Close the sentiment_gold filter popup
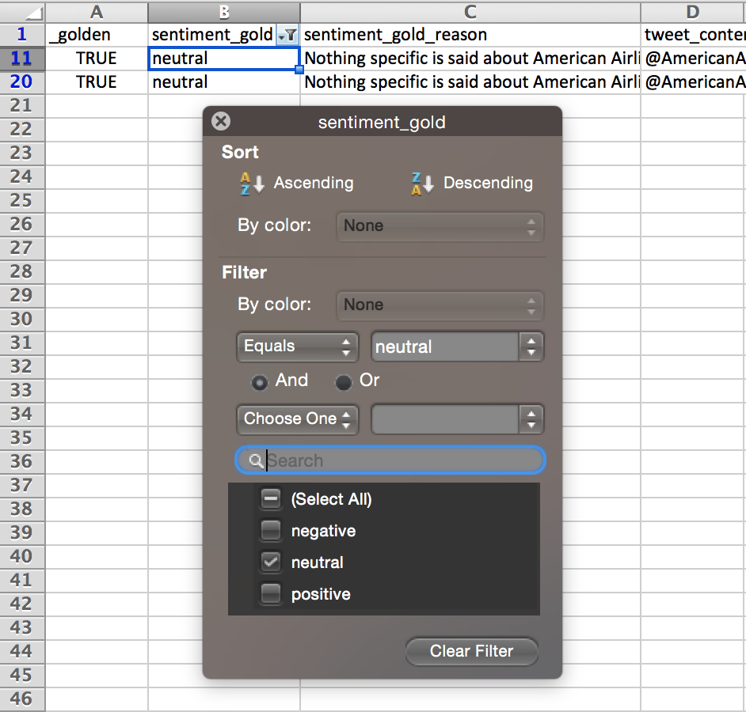This screenshot has width=746, height=712. pyautogui.click(x=221, y=121)
